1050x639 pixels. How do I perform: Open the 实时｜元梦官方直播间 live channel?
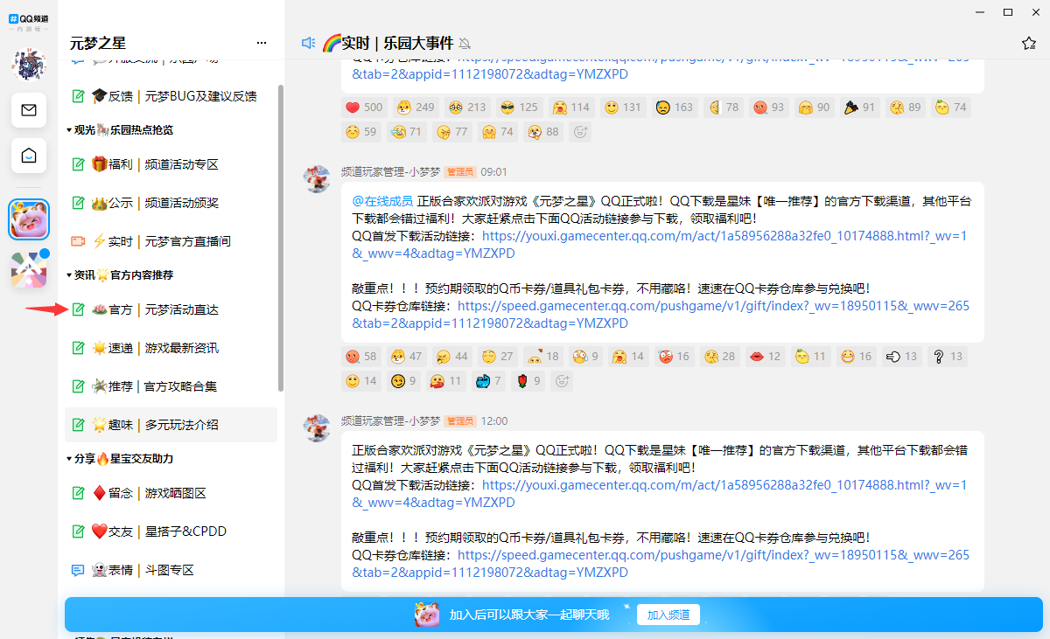pyautogui.click(x=171, y=241)
